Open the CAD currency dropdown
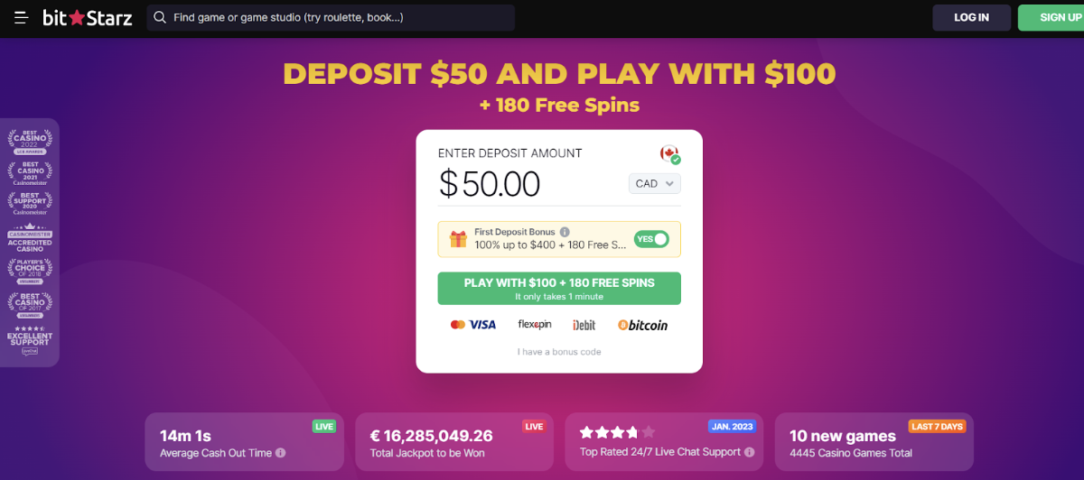Image resolution: width=1084 pixels, height=480 pixels. click(x=655, y=183)
